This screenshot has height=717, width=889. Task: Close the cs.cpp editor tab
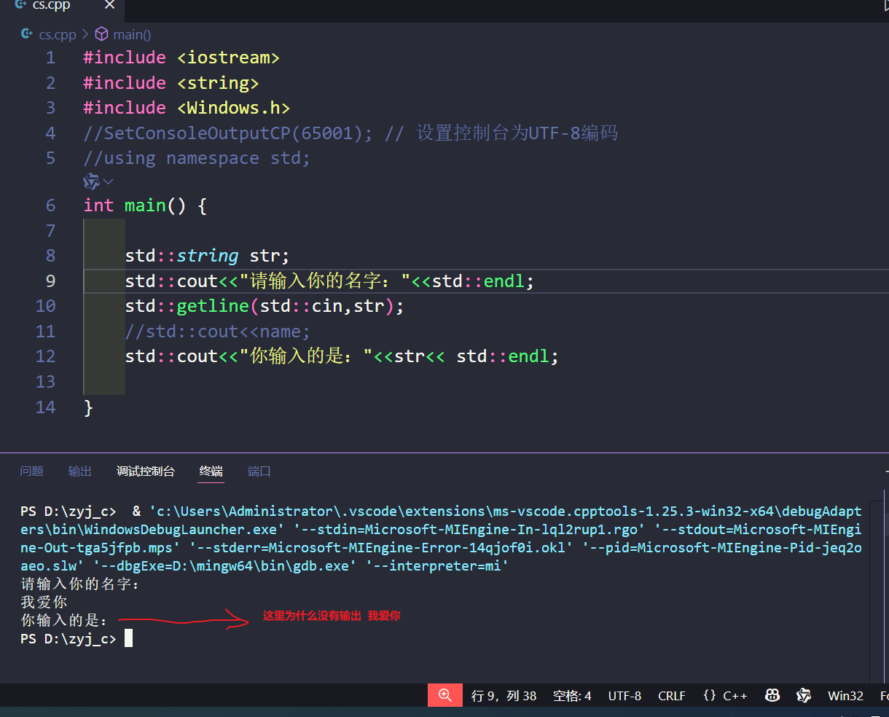pyautogui.click(x=109, y=5)
